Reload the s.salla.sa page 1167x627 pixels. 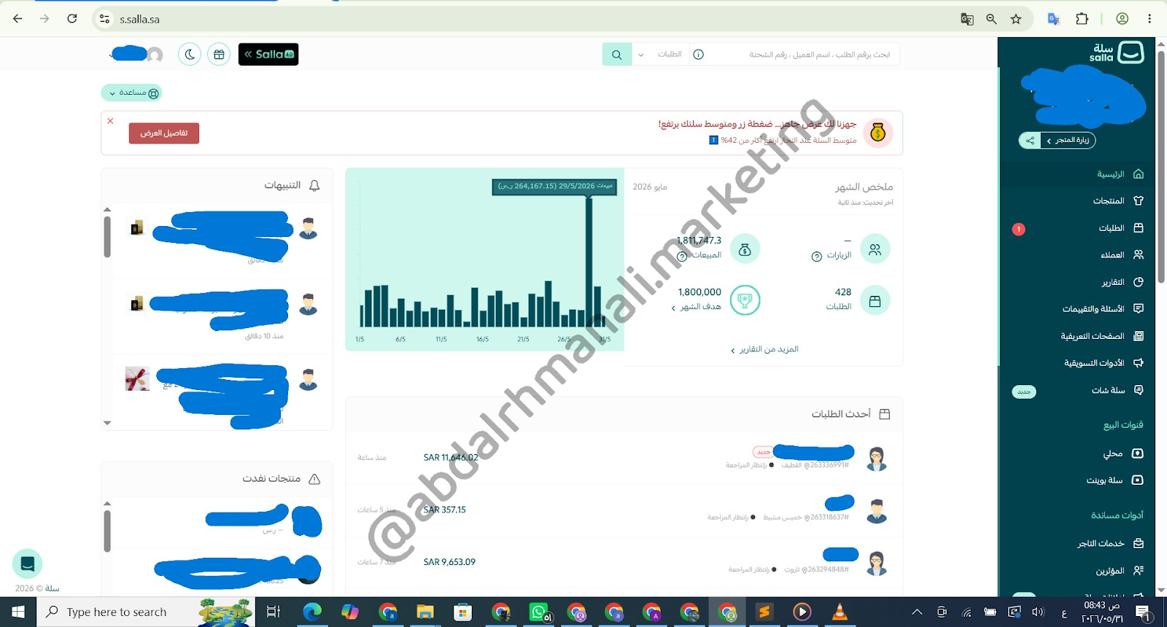[x=72, y=19]
